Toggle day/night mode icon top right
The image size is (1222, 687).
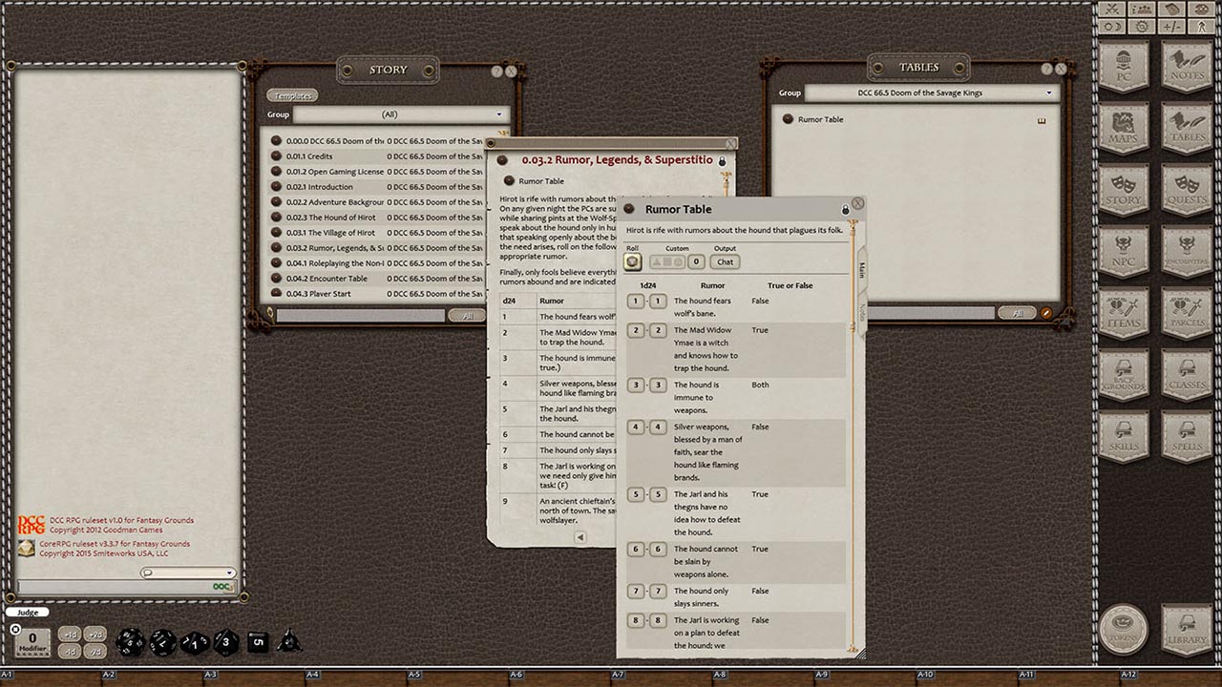tap(1110, 29)
